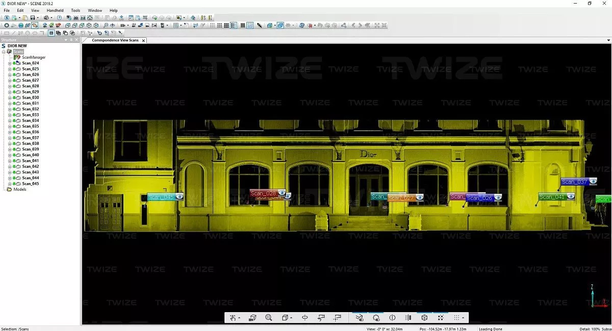Toggle eye icon on Scan_045 label
Screen dimensions: 612x331
(x=179, y=197)
